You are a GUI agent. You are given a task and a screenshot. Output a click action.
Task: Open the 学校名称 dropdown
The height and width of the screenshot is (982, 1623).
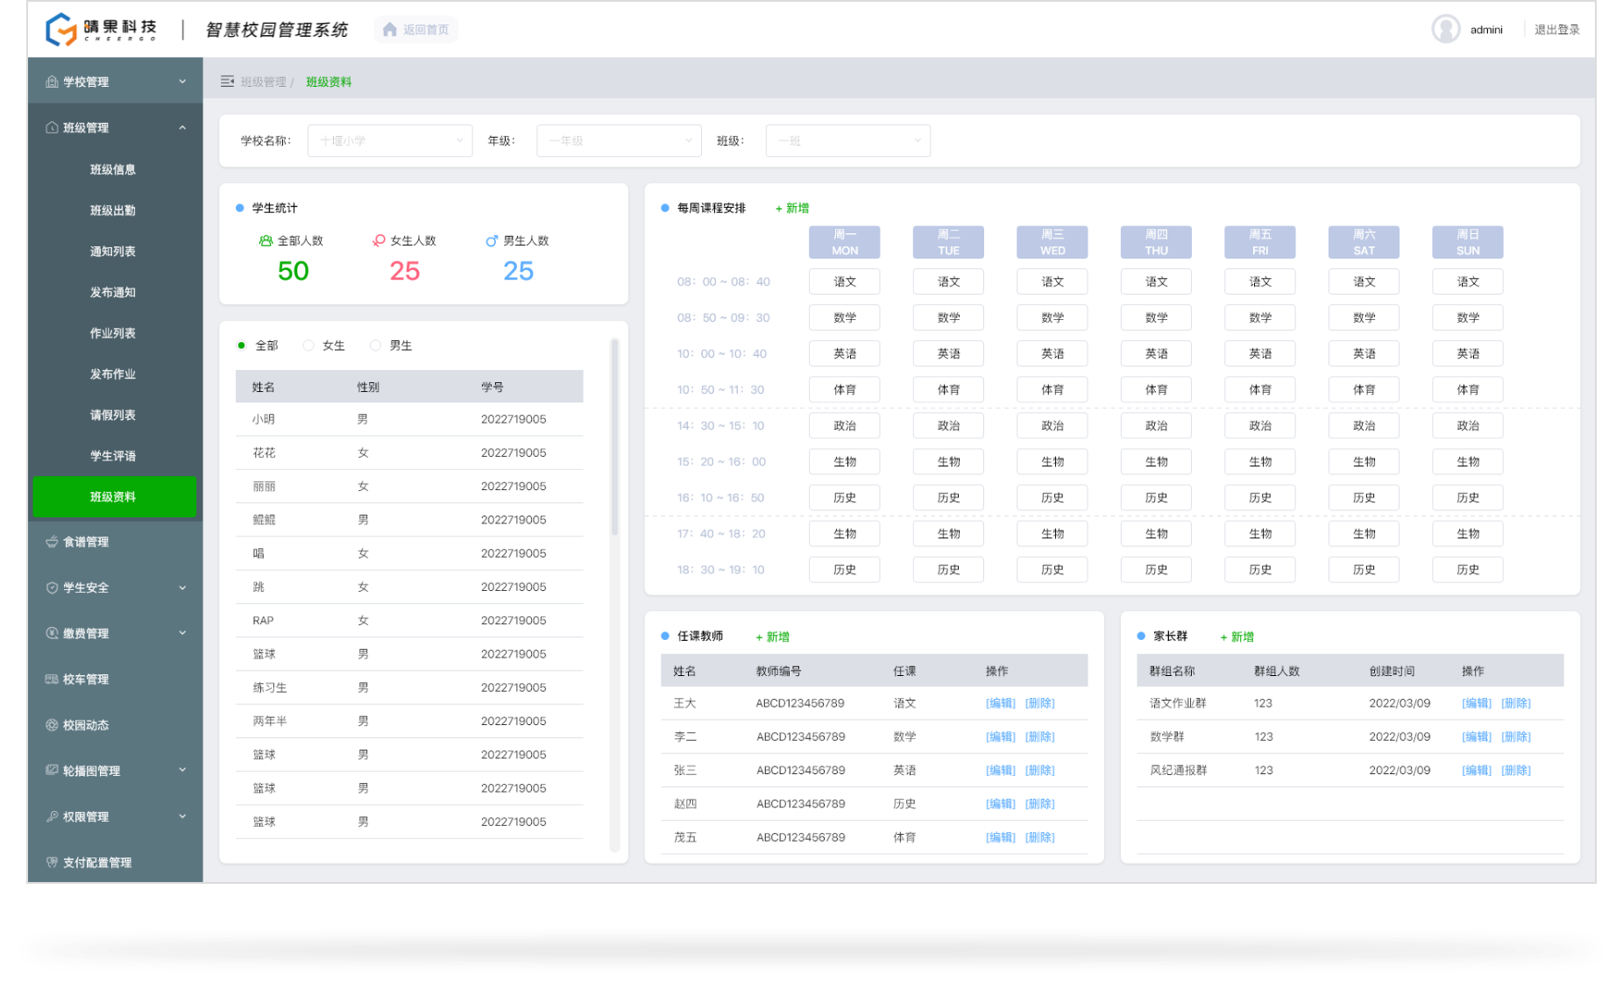(x=390, y=140)
